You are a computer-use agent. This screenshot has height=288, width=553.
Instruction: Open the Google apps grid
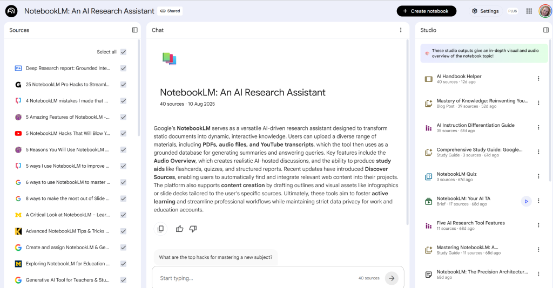(x=529, y=11)
